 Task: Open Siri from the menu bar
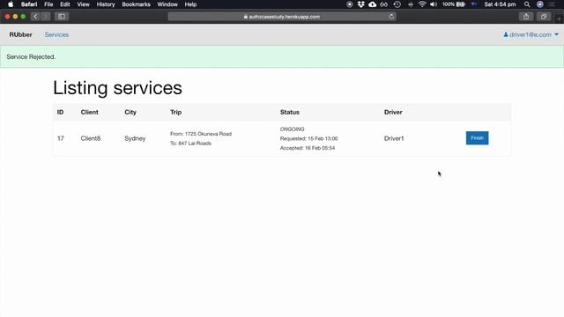(540, 4)
